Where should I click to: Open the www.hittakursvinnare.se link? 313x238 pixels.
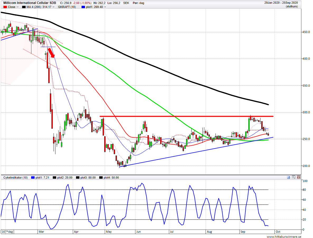tap(284, 237)
